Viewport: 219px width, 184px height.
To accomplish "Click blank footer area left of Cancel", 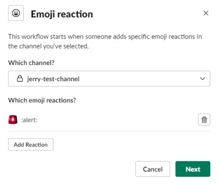I will pyautogui.click(x=71, y=169).
